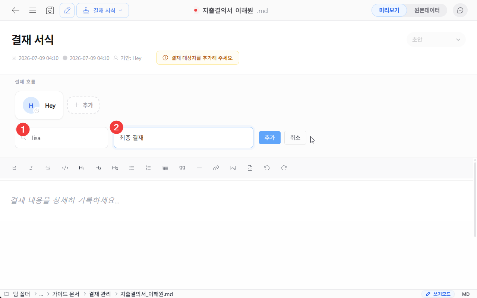Insert a horizontal rule
The image size is (477, 298).
coord(199,168)
